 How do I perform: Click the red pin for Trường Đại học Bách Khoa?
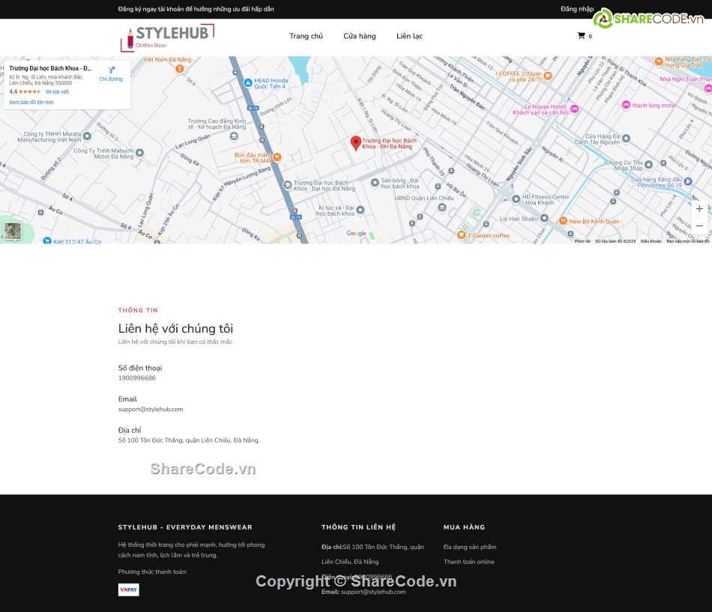click(x=356, y=143)
